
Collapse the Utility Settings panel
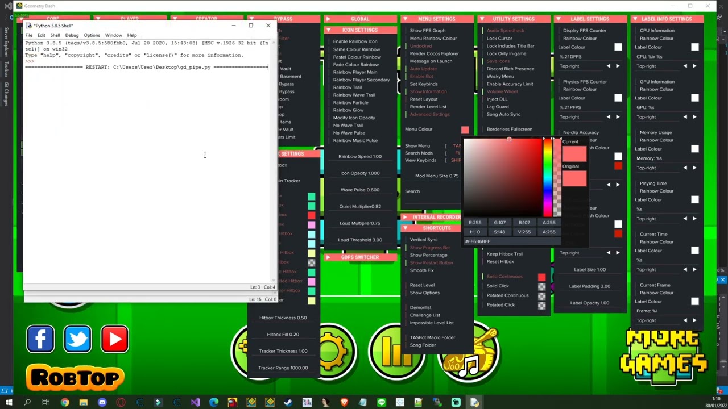click(x=482, y=19)
